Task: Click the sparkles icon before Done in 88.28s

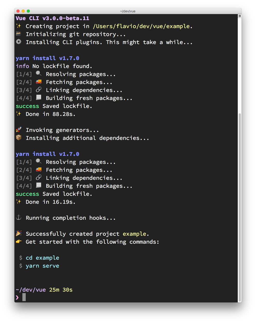Action: (19, 114)
